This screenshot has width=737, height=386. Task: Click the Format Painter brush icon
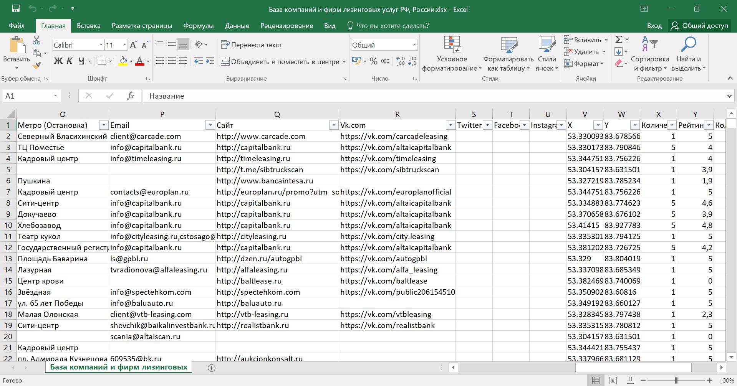[x=37, y=66]
